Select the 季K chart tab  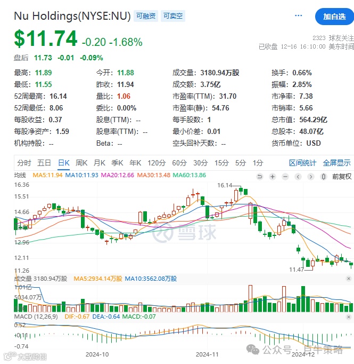click(117, 163)
